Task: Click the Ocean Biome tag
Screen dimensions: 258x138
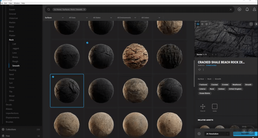Action: (205, 93)
